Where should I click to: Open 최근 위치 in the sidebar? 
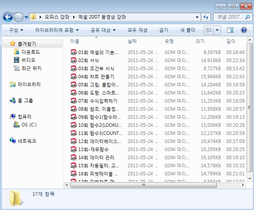[27, 68]
